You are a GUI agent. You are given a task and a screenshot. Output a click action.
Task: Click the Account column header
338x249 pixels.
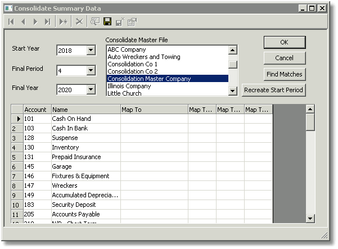point(37,110)
